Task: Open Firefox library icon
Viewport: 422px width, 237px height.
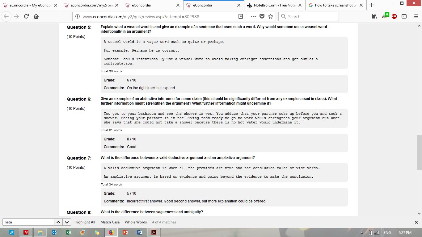Action: 375,17
